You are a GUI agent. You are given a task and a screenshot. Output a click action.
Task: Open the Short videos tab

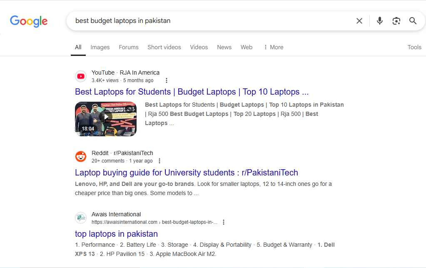[x=164, y=47]
